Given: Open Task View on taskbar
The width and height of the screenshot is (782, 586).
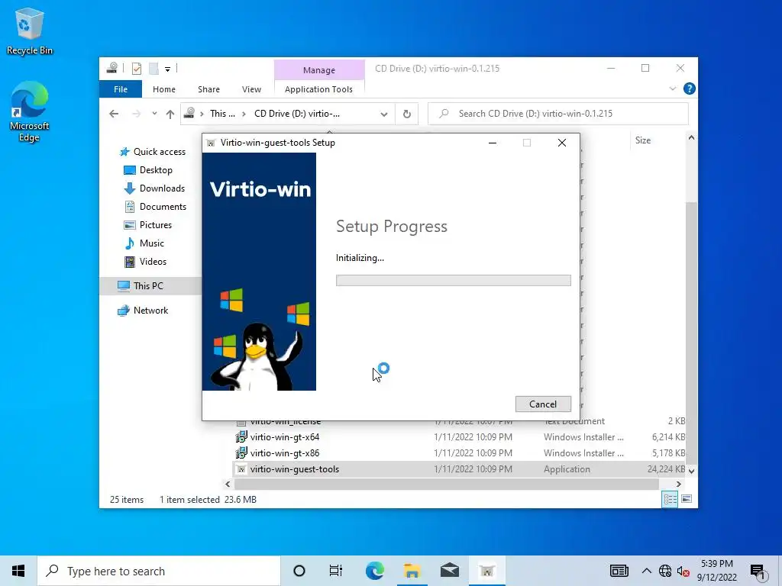Looking at the screenshot, I should 336,571.
